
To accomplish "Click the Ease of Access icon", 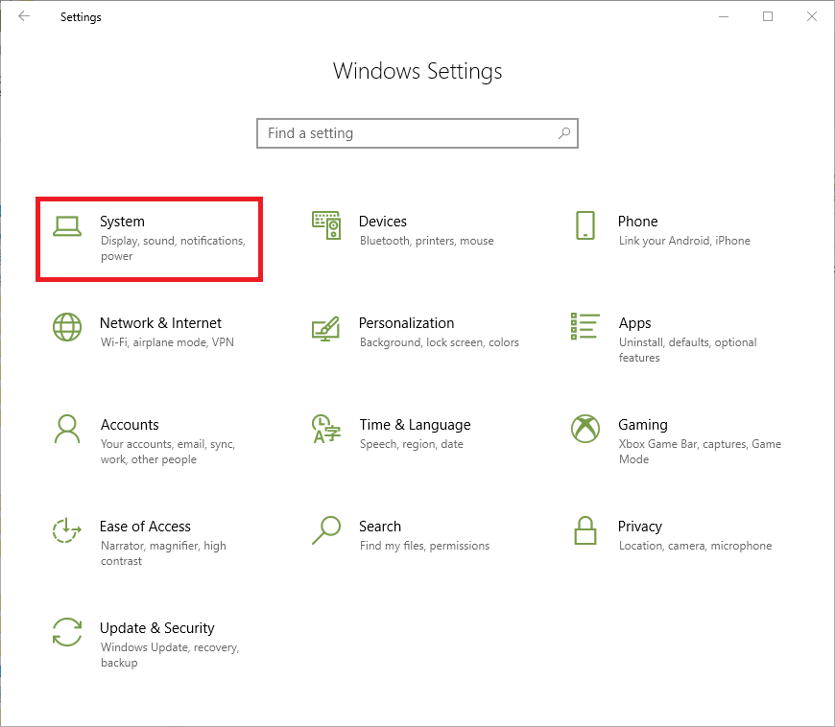I will click(x=67, y=530).
